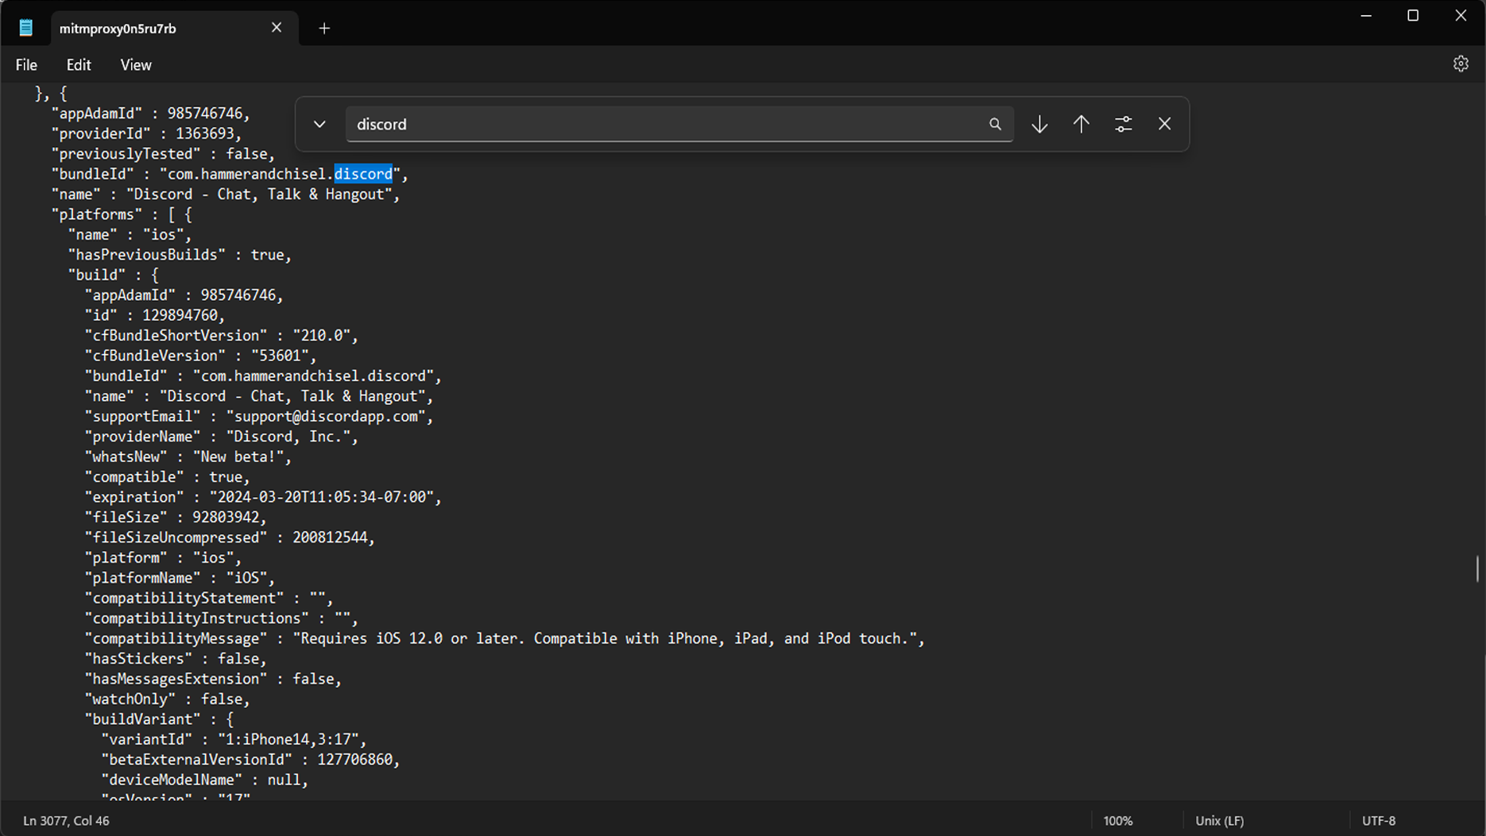
Task: Click the "whatsNew" : "New beta!" line
Action: point(188,457)
